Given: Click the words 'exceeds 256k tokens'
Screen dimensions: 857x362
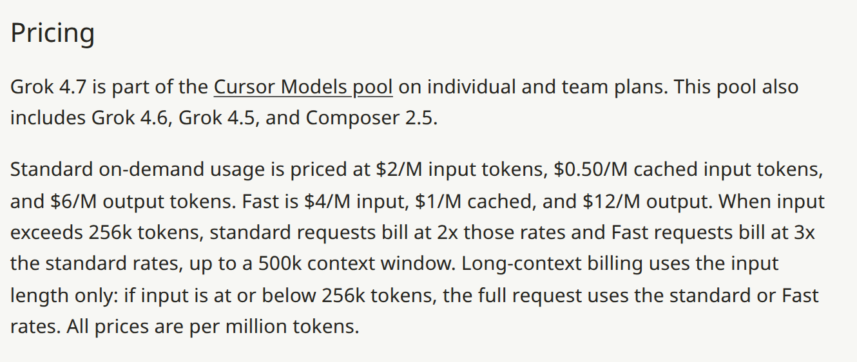Looking at the screenshot, I should click(x=105, y=233).
